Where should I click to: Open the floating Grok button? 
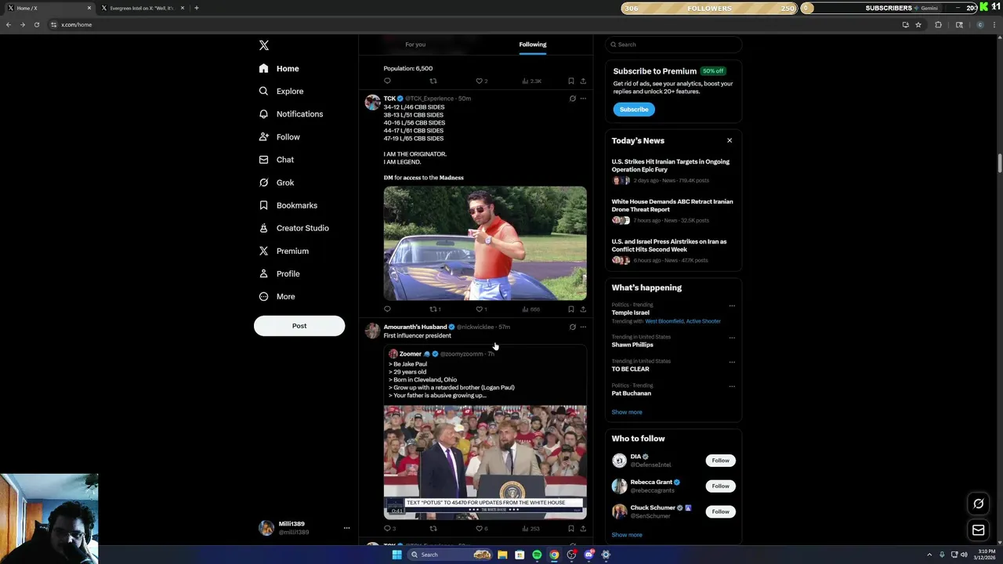pos(979,504)
